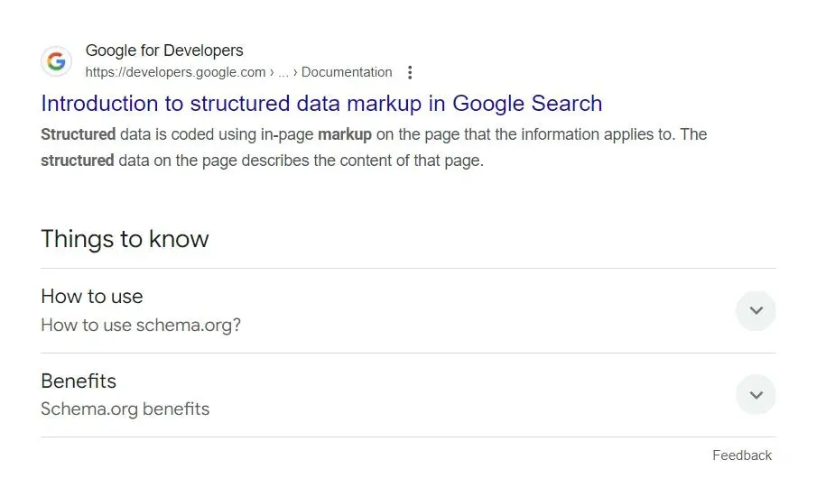This screenshot has height=487, width=835.
Task: Select the Schema.org benefits subtitle text
Action: point(125,409)
